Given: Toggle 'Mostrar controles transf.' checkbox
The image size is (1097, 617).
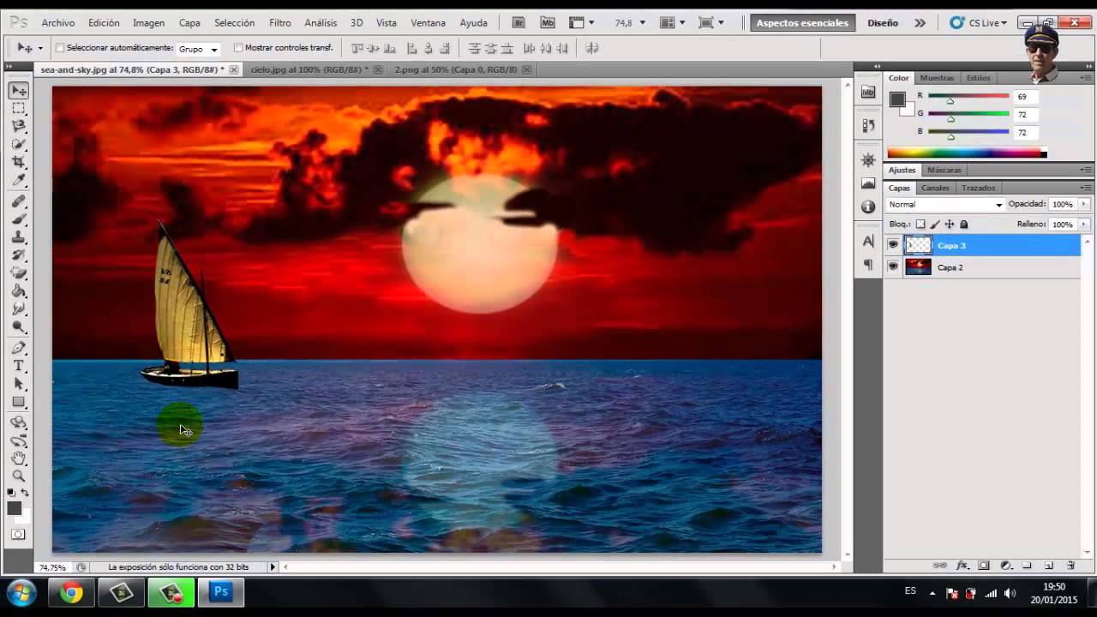Looking at the screenshot, I should 238,48.
